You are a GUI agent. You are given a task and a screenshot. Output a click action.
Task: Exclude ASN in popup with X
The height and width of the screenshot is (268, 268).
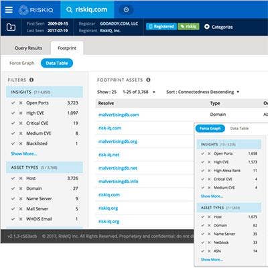pyautogui.click(x=209, y=251)
